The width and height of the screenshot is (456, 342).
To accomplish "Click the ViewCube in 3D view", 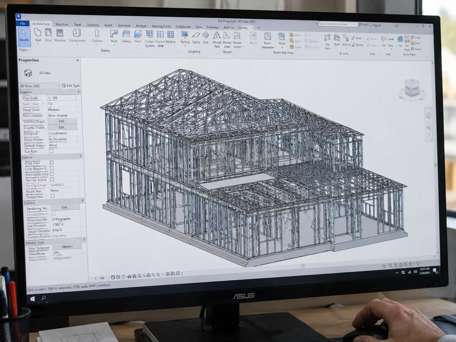I will point(412,88).
